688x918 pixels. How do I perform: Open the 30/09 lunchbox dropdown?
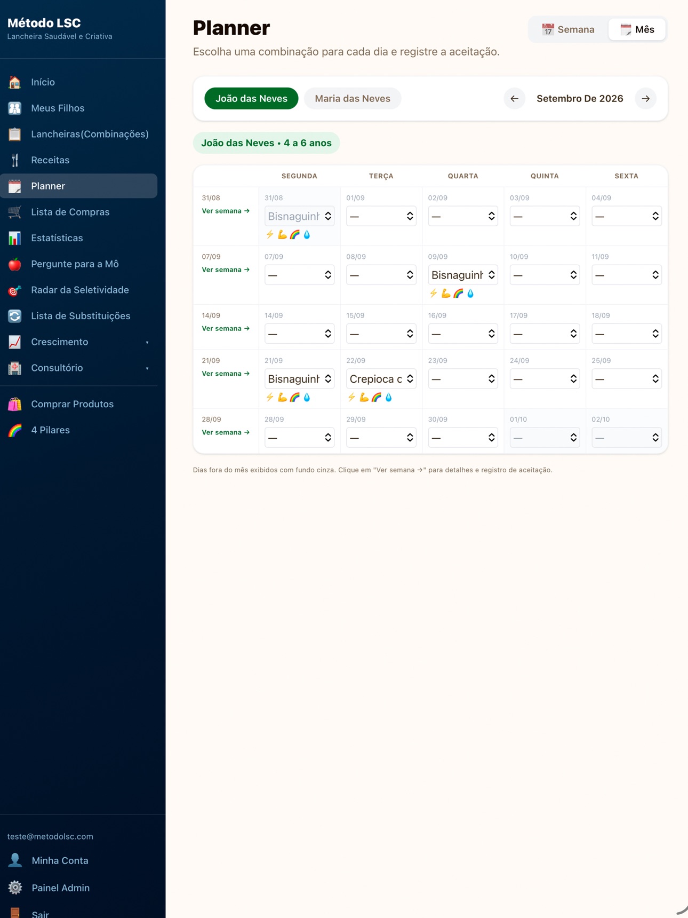pos(463,438)
